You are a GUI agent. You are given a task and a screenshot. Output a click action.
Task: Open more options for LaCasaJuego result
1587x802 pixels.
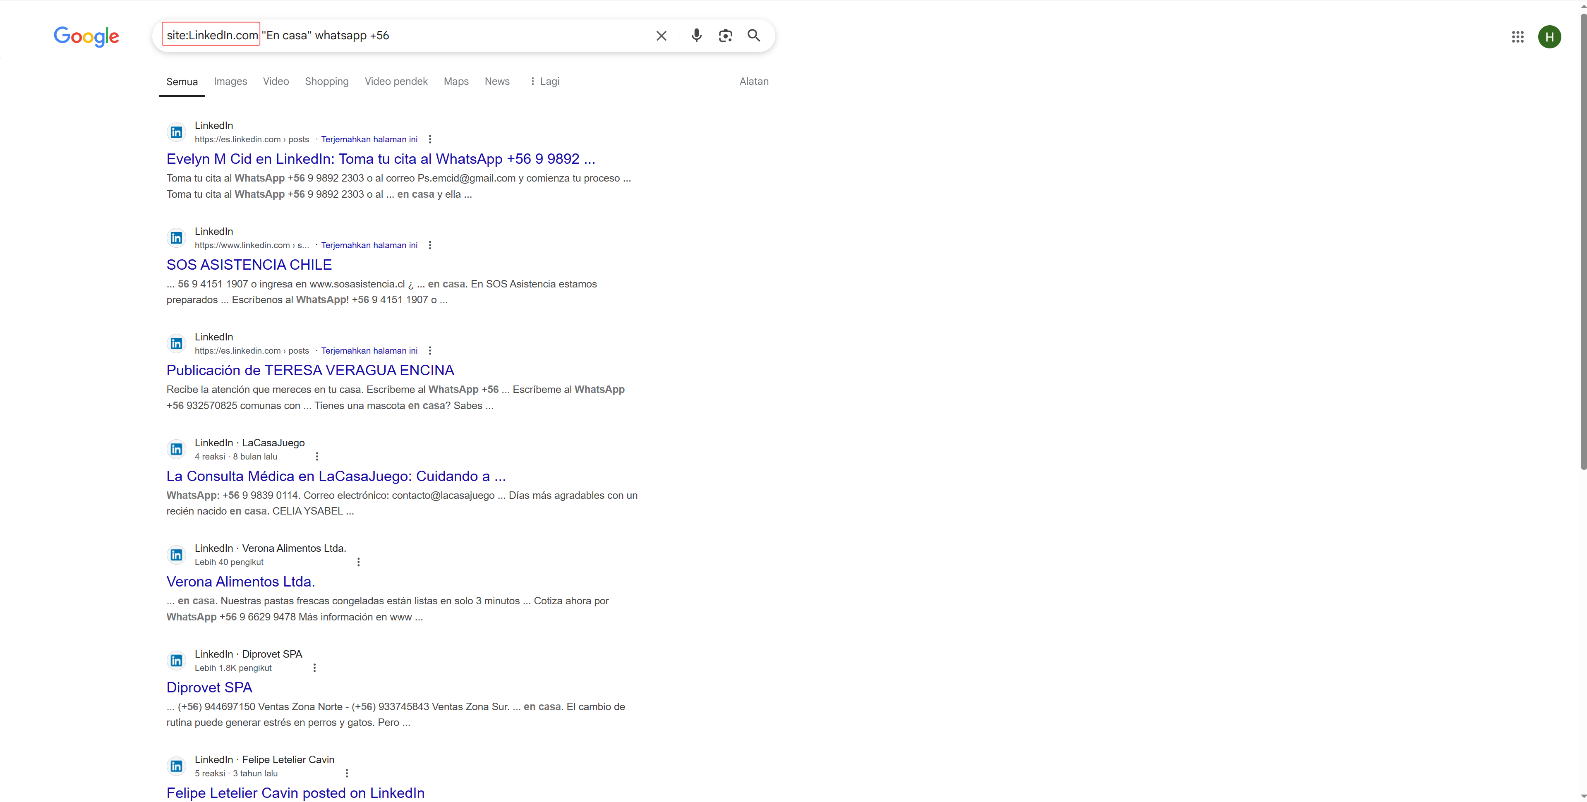(x=316, y=457)
